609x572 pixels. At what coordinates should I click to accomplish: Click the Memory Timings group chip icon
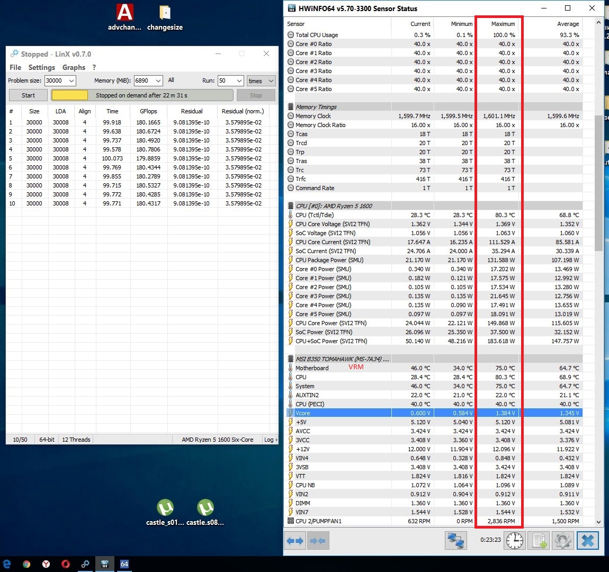pyautogui.click(x=291, y=107)
